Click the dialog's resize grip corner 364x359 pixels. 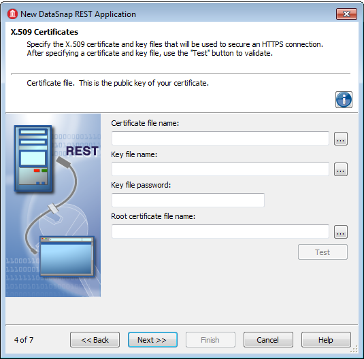pos(354,349)
